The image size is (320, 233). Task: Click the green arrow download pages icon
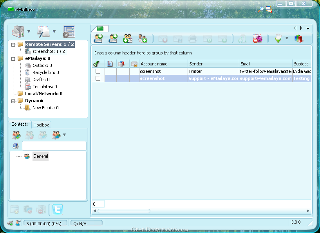point(278,38)
